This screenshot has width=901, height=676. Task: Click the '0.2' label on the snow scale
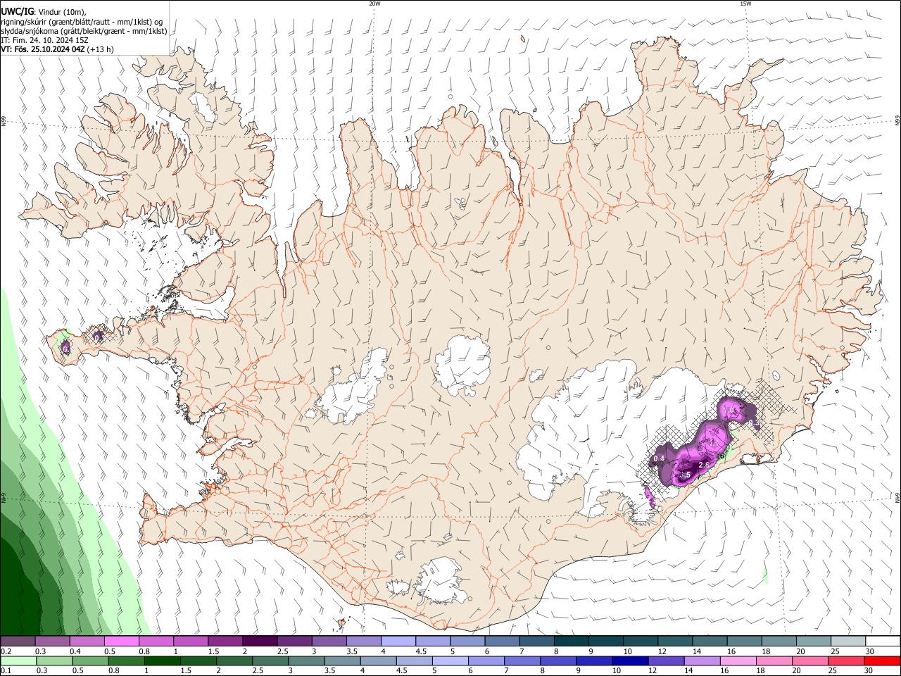[6, 651]
